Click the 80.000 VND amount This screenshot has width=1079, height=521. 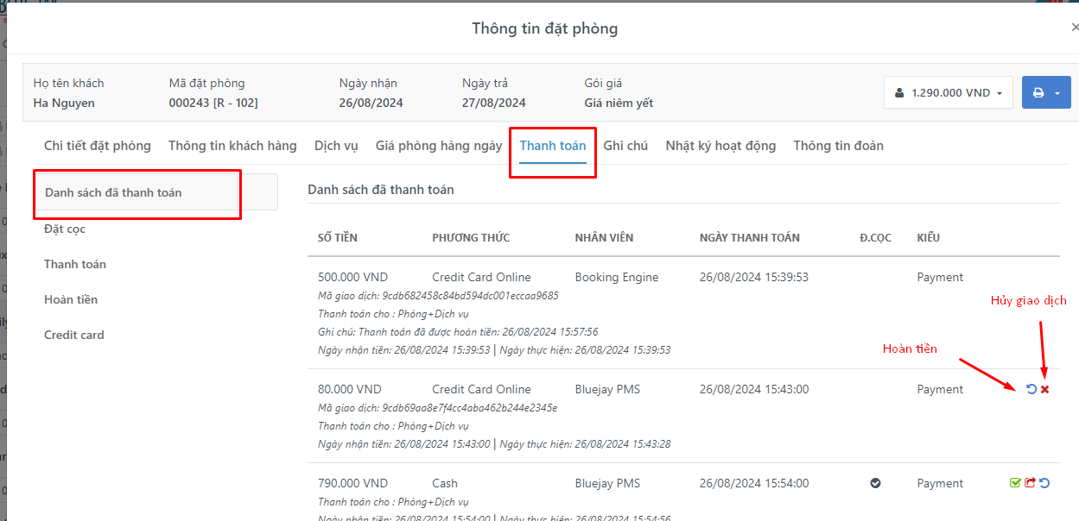click(x=350, y=389)
